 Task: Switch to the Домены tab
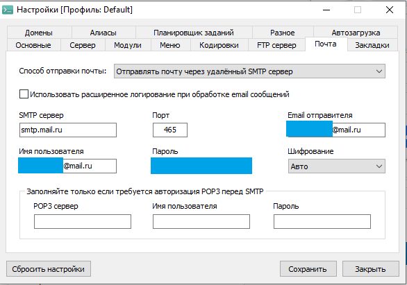pyautogui.click(x=39, y=33)
